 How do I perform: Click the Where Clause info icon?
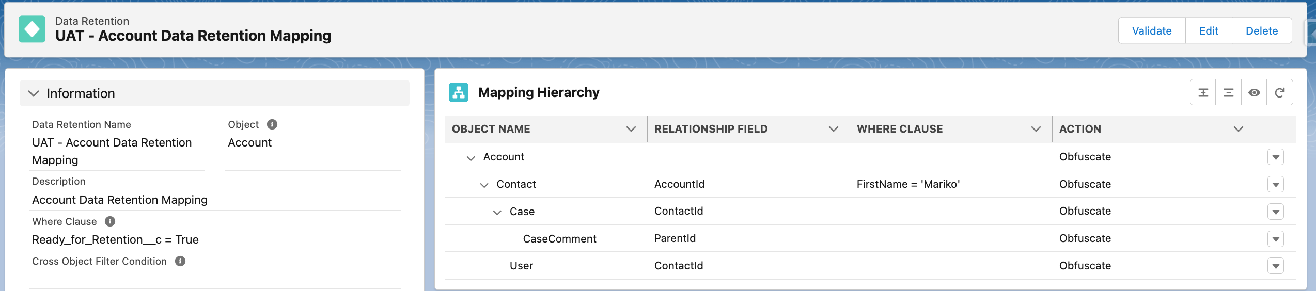click(x=110, y=221)
